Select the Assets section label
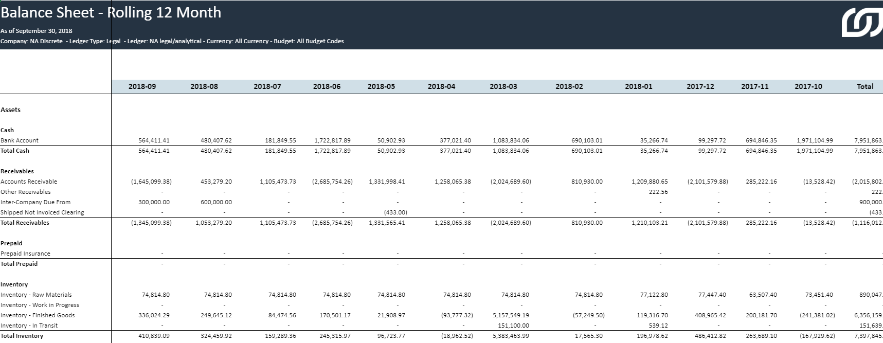 [x=11, y=110]
